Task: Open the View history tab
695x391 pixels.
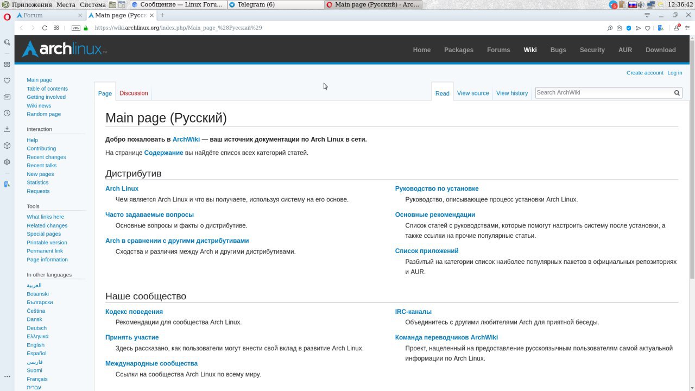Action: pyautogui.click(x=512, y=93)
